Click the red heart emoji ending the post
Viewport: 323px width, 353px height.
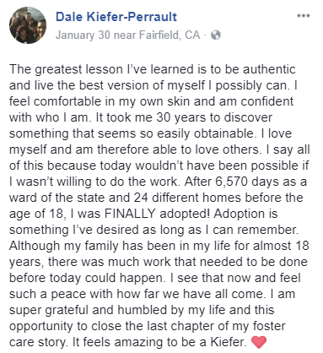click(x=258, y=342)
